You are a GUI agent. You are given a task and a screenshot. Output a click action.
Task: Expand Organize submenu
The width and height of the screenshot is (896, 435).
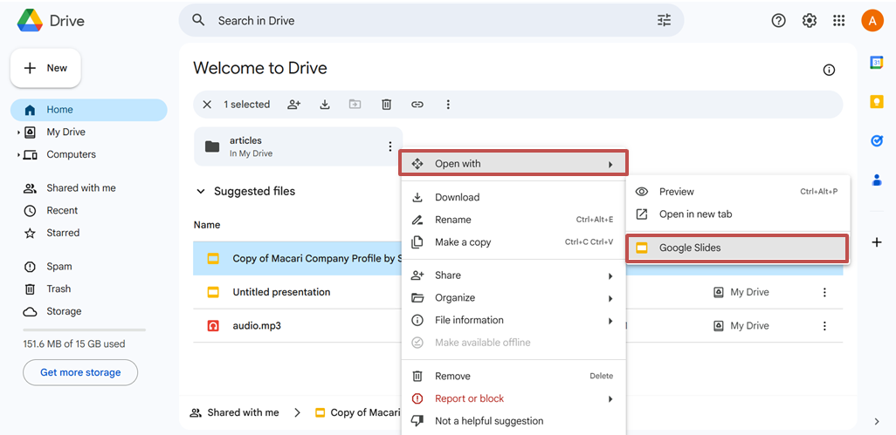(x=513, y=297)
